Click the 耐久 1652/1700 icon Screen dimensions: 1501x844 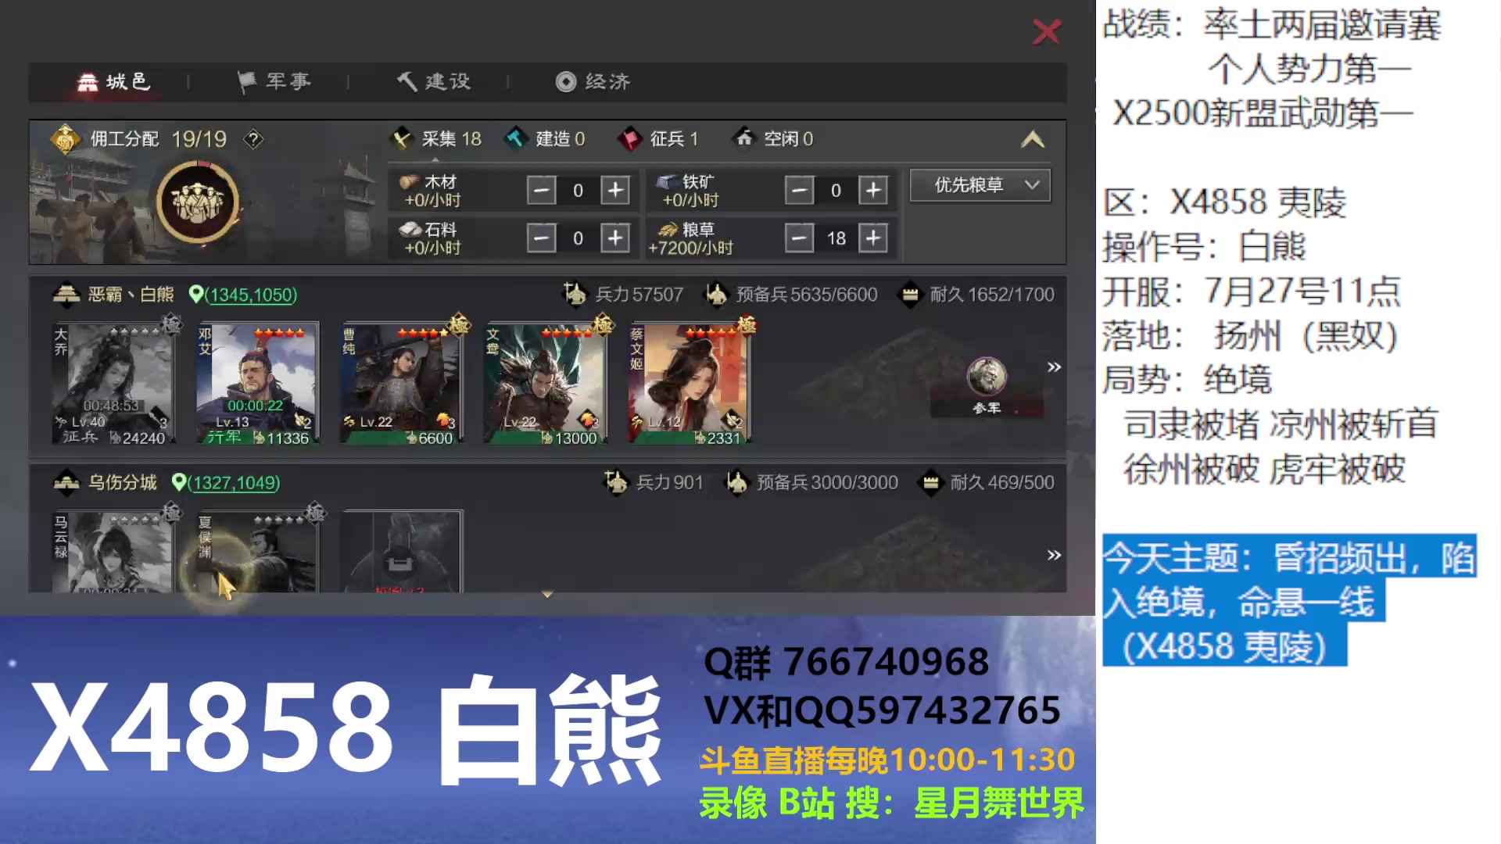click(910, 295)
